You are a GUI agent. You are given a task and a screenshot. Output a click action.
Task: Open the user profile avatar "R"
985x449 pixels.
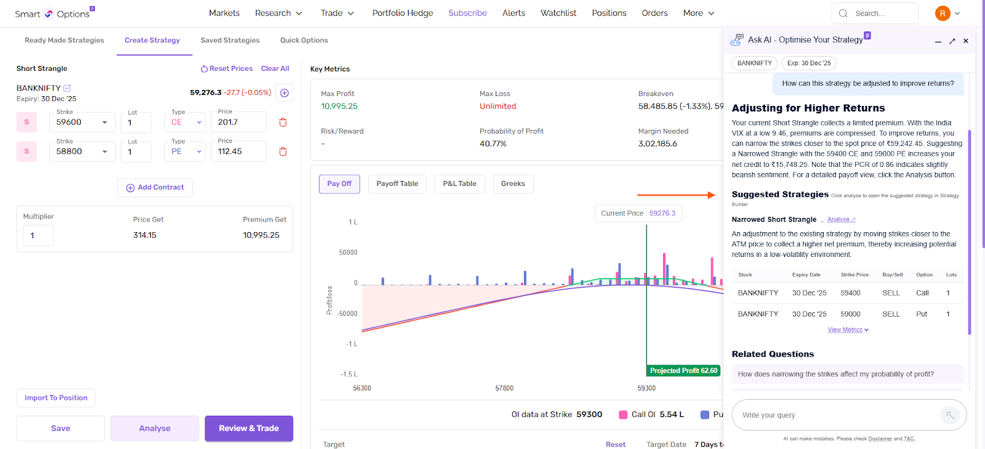click(942, 14)
